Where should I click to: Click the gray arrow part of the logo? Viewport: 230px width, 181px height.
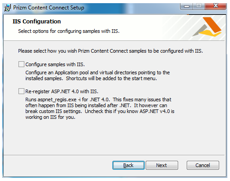(200, 30)
